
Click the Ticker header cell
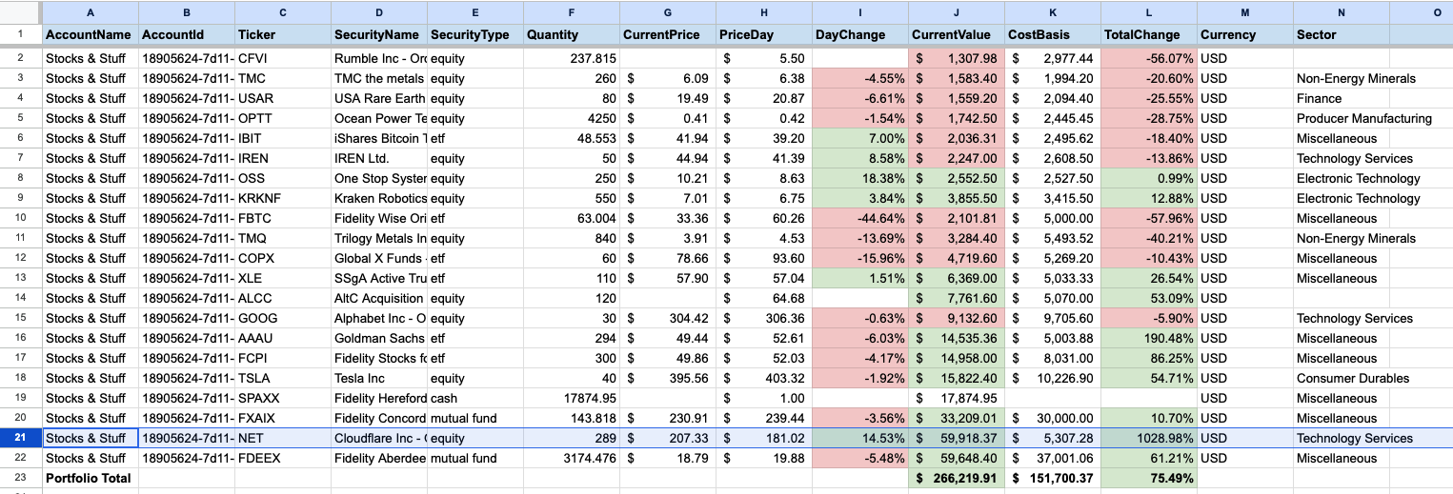(x=283, y=34)
